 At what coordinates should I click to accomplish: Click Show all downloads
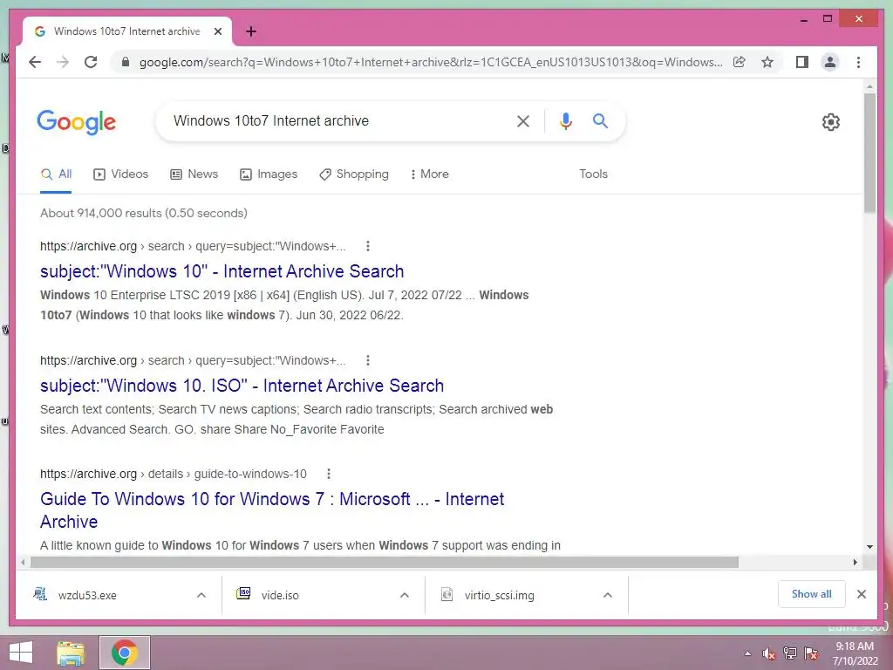pos(812,594)
